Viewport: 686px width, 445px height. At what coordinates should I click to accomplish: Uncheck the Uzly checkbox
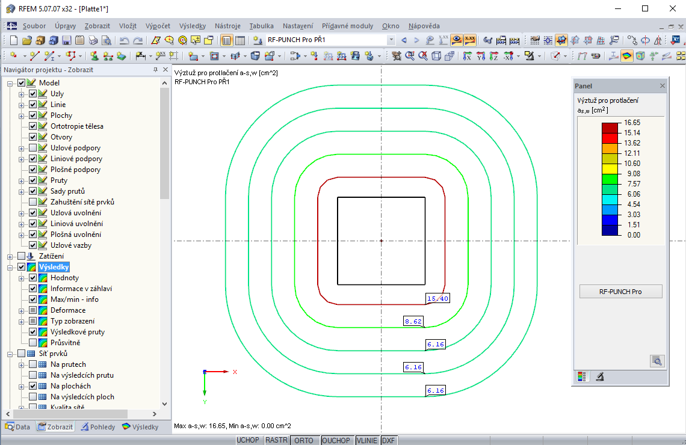33,94
